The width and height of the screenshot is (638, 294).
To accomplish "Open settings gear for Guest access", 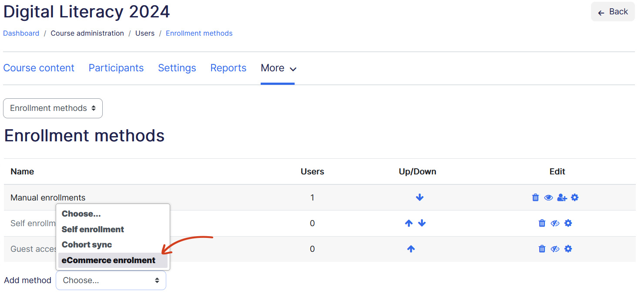I will (x=568, y=249).
